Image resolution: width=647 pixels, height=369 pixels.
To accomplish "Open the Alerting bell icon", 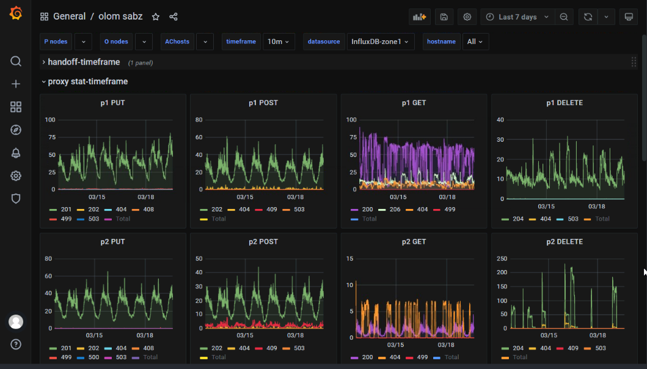I will pyautogui.click(x=16, y=153).
